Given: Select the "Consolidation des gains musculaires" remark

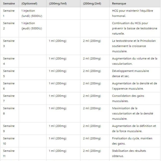Looking at the screenshot, I should (x=131, y=98).
